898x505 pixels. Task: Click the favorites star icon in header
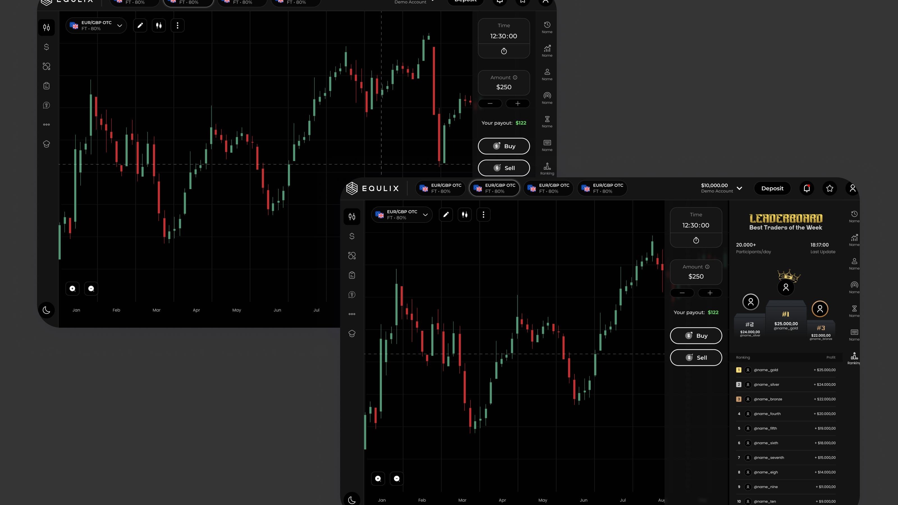(830, 188)
